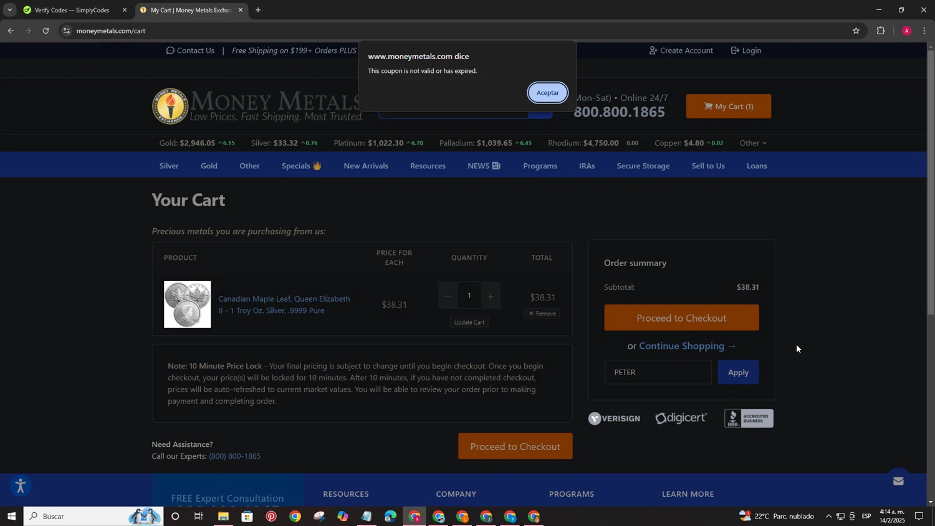935x526 pixels.
Task: Open File Explorer from the taskbar
Action: [x=223, y=517]
